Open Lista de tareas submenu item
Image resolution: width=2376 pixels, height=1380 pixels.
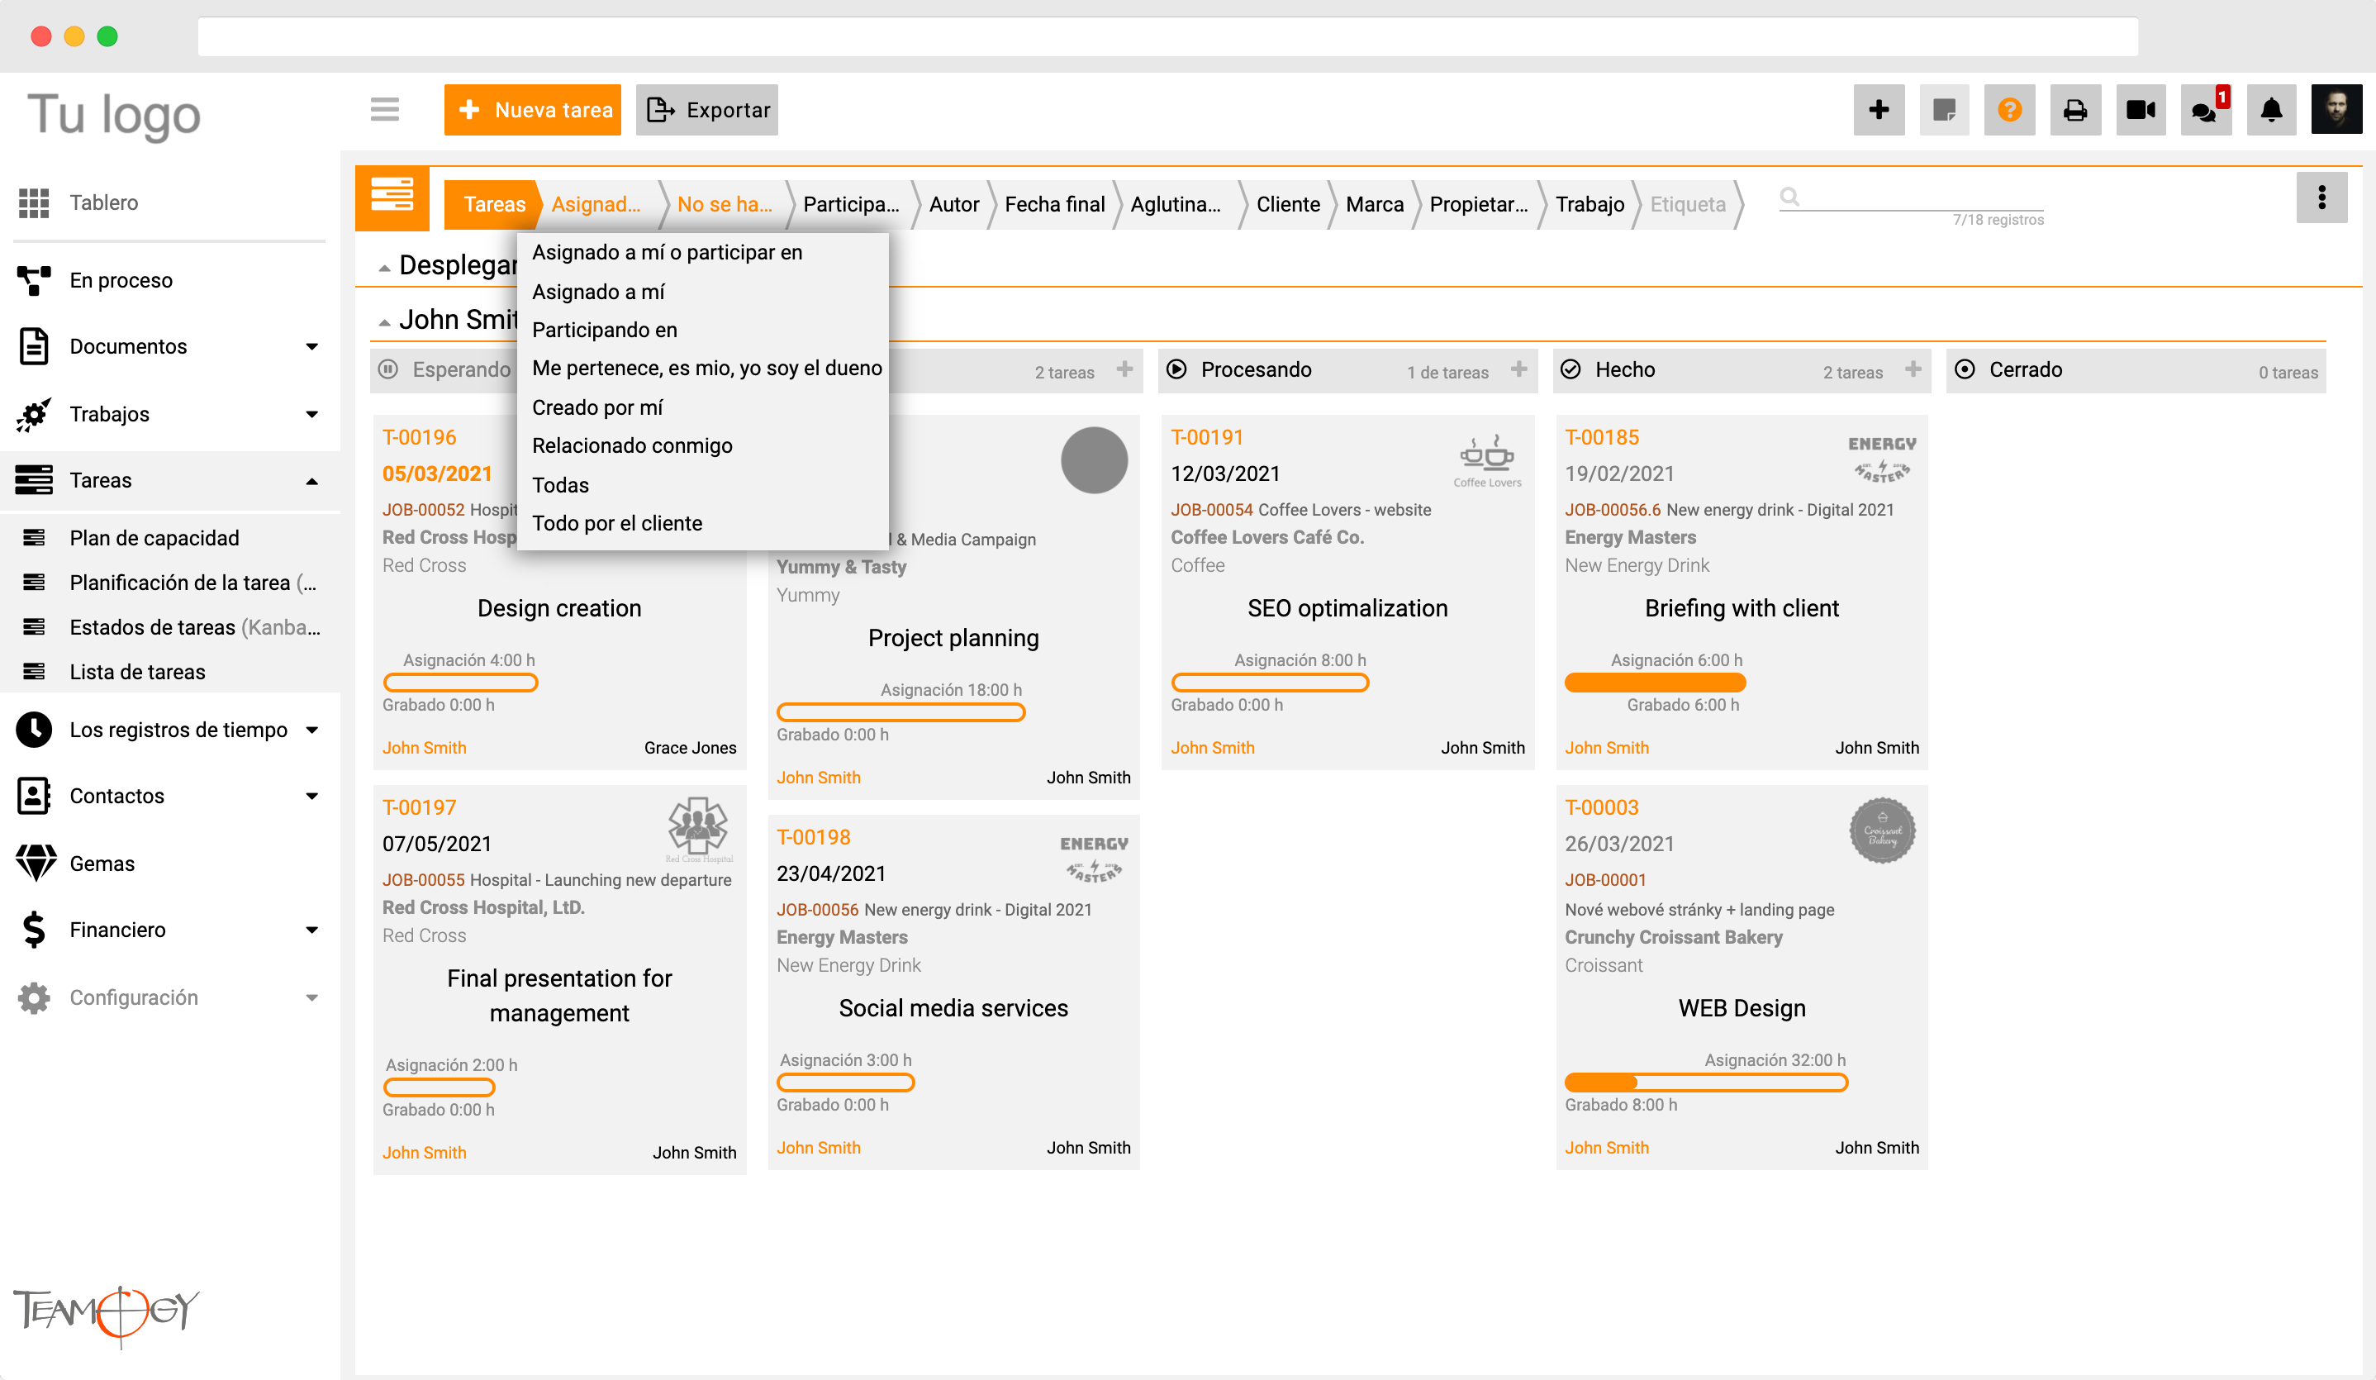coord(138,673)
